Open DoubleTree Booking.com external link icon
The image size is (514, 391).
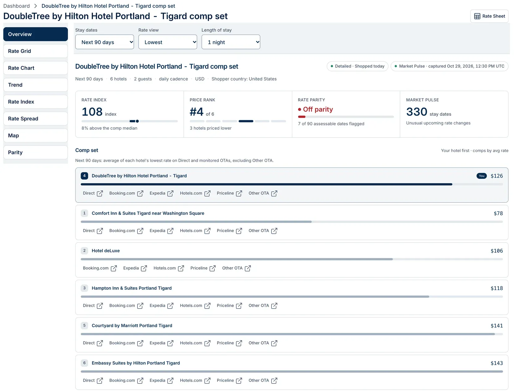coord(140,193)
